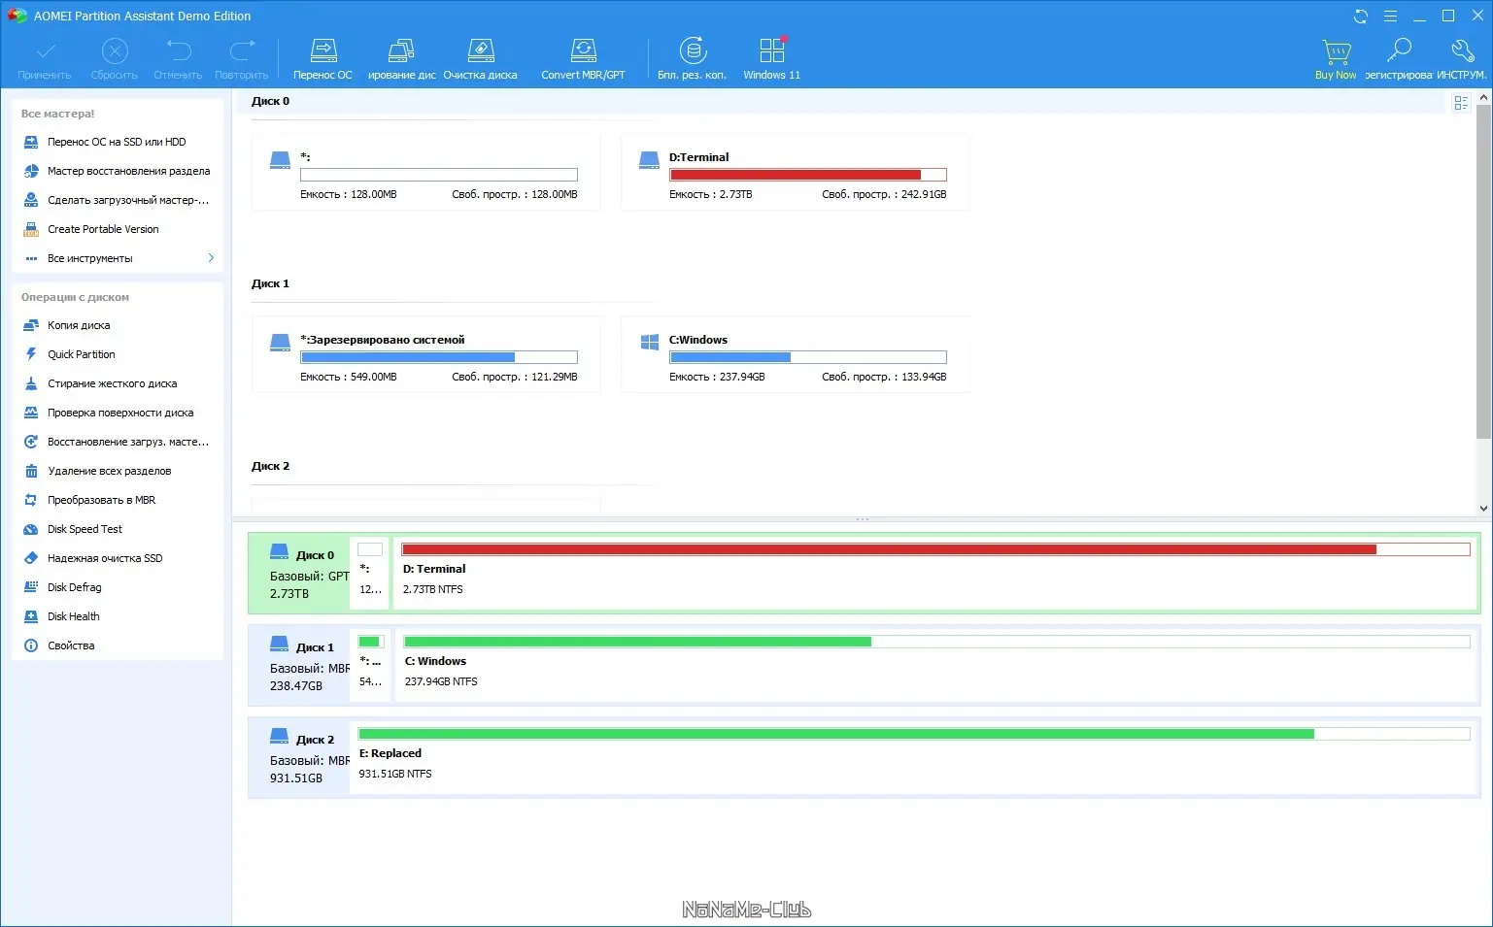Image resolution: width=1493 pixels, height=927 pixels.
Task: Select the Зарезервировано системой partition card
Action: (x=426, y=355)
